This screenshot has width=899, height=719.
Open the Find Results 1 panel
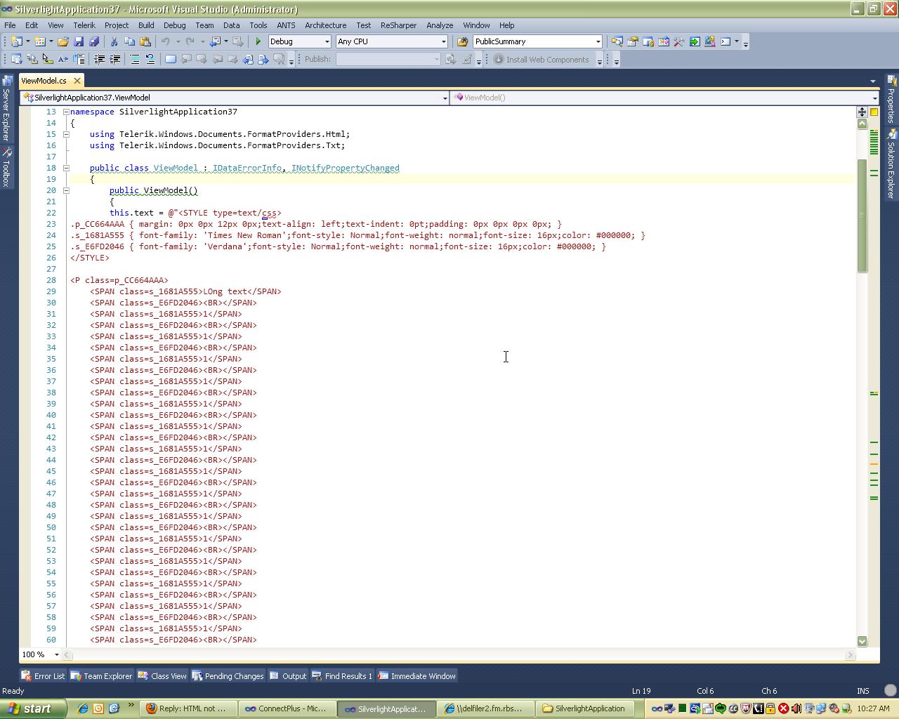(x=342, y=676)
